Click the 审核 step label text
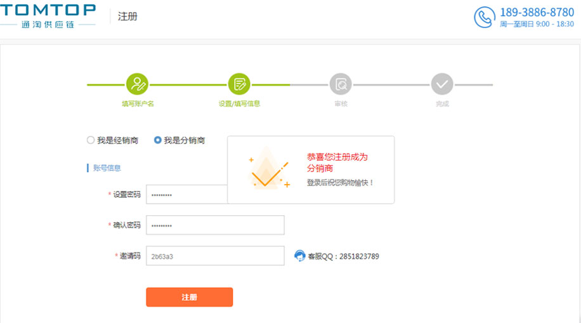The width and height of the screenshot is (581, 323). pyautogui.click(x=341, y=103)
